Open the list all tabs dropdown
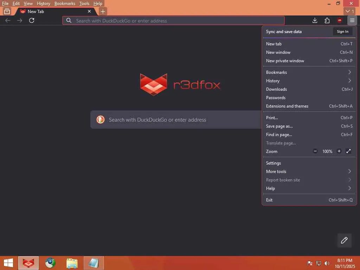360x270 pixels. pyautogui.click(x=350, y=11)
